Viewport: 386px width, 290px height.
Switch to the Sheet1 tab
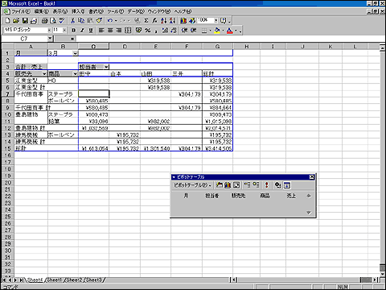point(55,280)
